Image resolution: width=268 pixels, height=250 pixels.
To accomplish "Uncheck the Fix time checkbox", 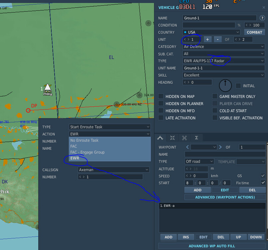I will [x=263, y=183].
